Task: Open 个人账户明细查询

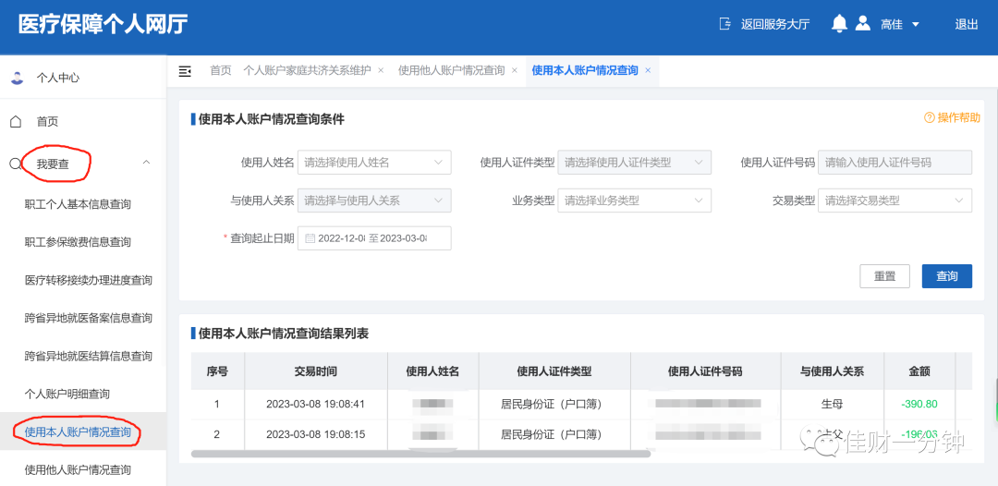Action: [x=67, y=394]
